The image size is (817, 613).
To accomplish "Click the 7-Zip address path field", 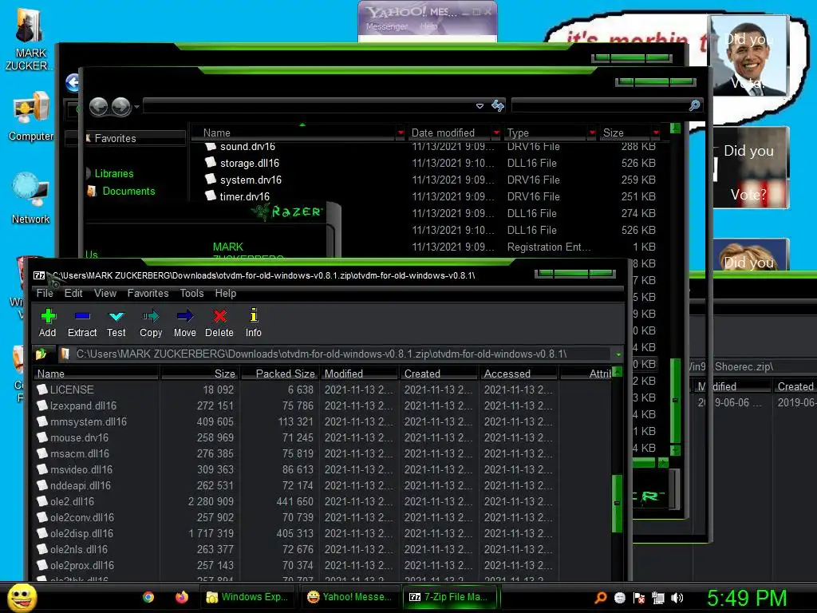I will coord(334,354).
